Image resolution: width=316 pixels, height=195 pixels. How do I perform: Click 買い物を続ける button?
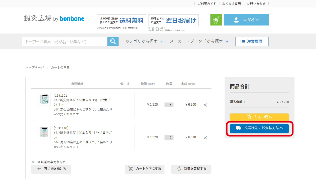click(x=51, y=169)
